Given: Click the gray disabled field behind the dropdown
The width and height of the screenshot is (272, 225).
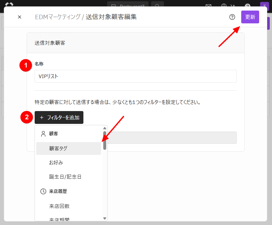Looking at the screenshot, I should (x=172, y=138).
